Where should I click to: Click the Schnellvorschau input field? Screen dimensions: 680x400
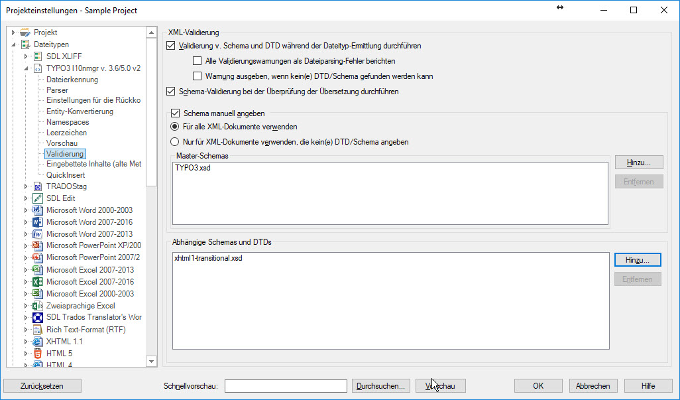(x=286, y=385)
